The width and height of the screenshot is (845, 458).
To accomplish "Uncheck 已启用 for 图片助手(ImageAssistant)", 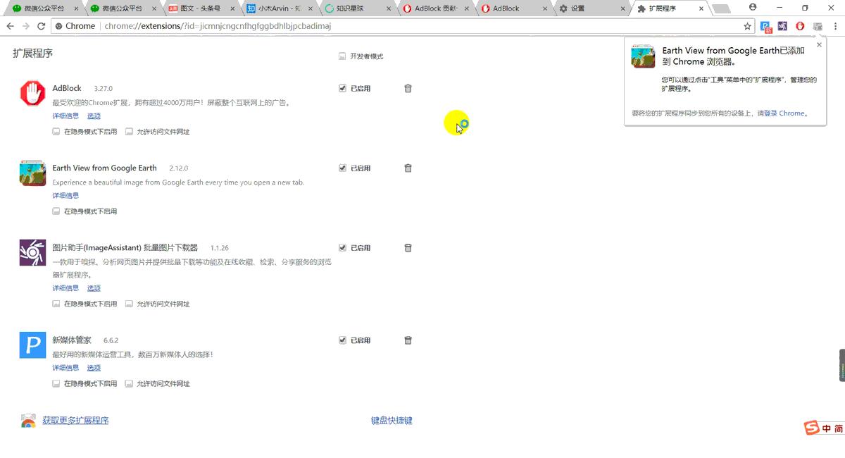I will [342, 248].
